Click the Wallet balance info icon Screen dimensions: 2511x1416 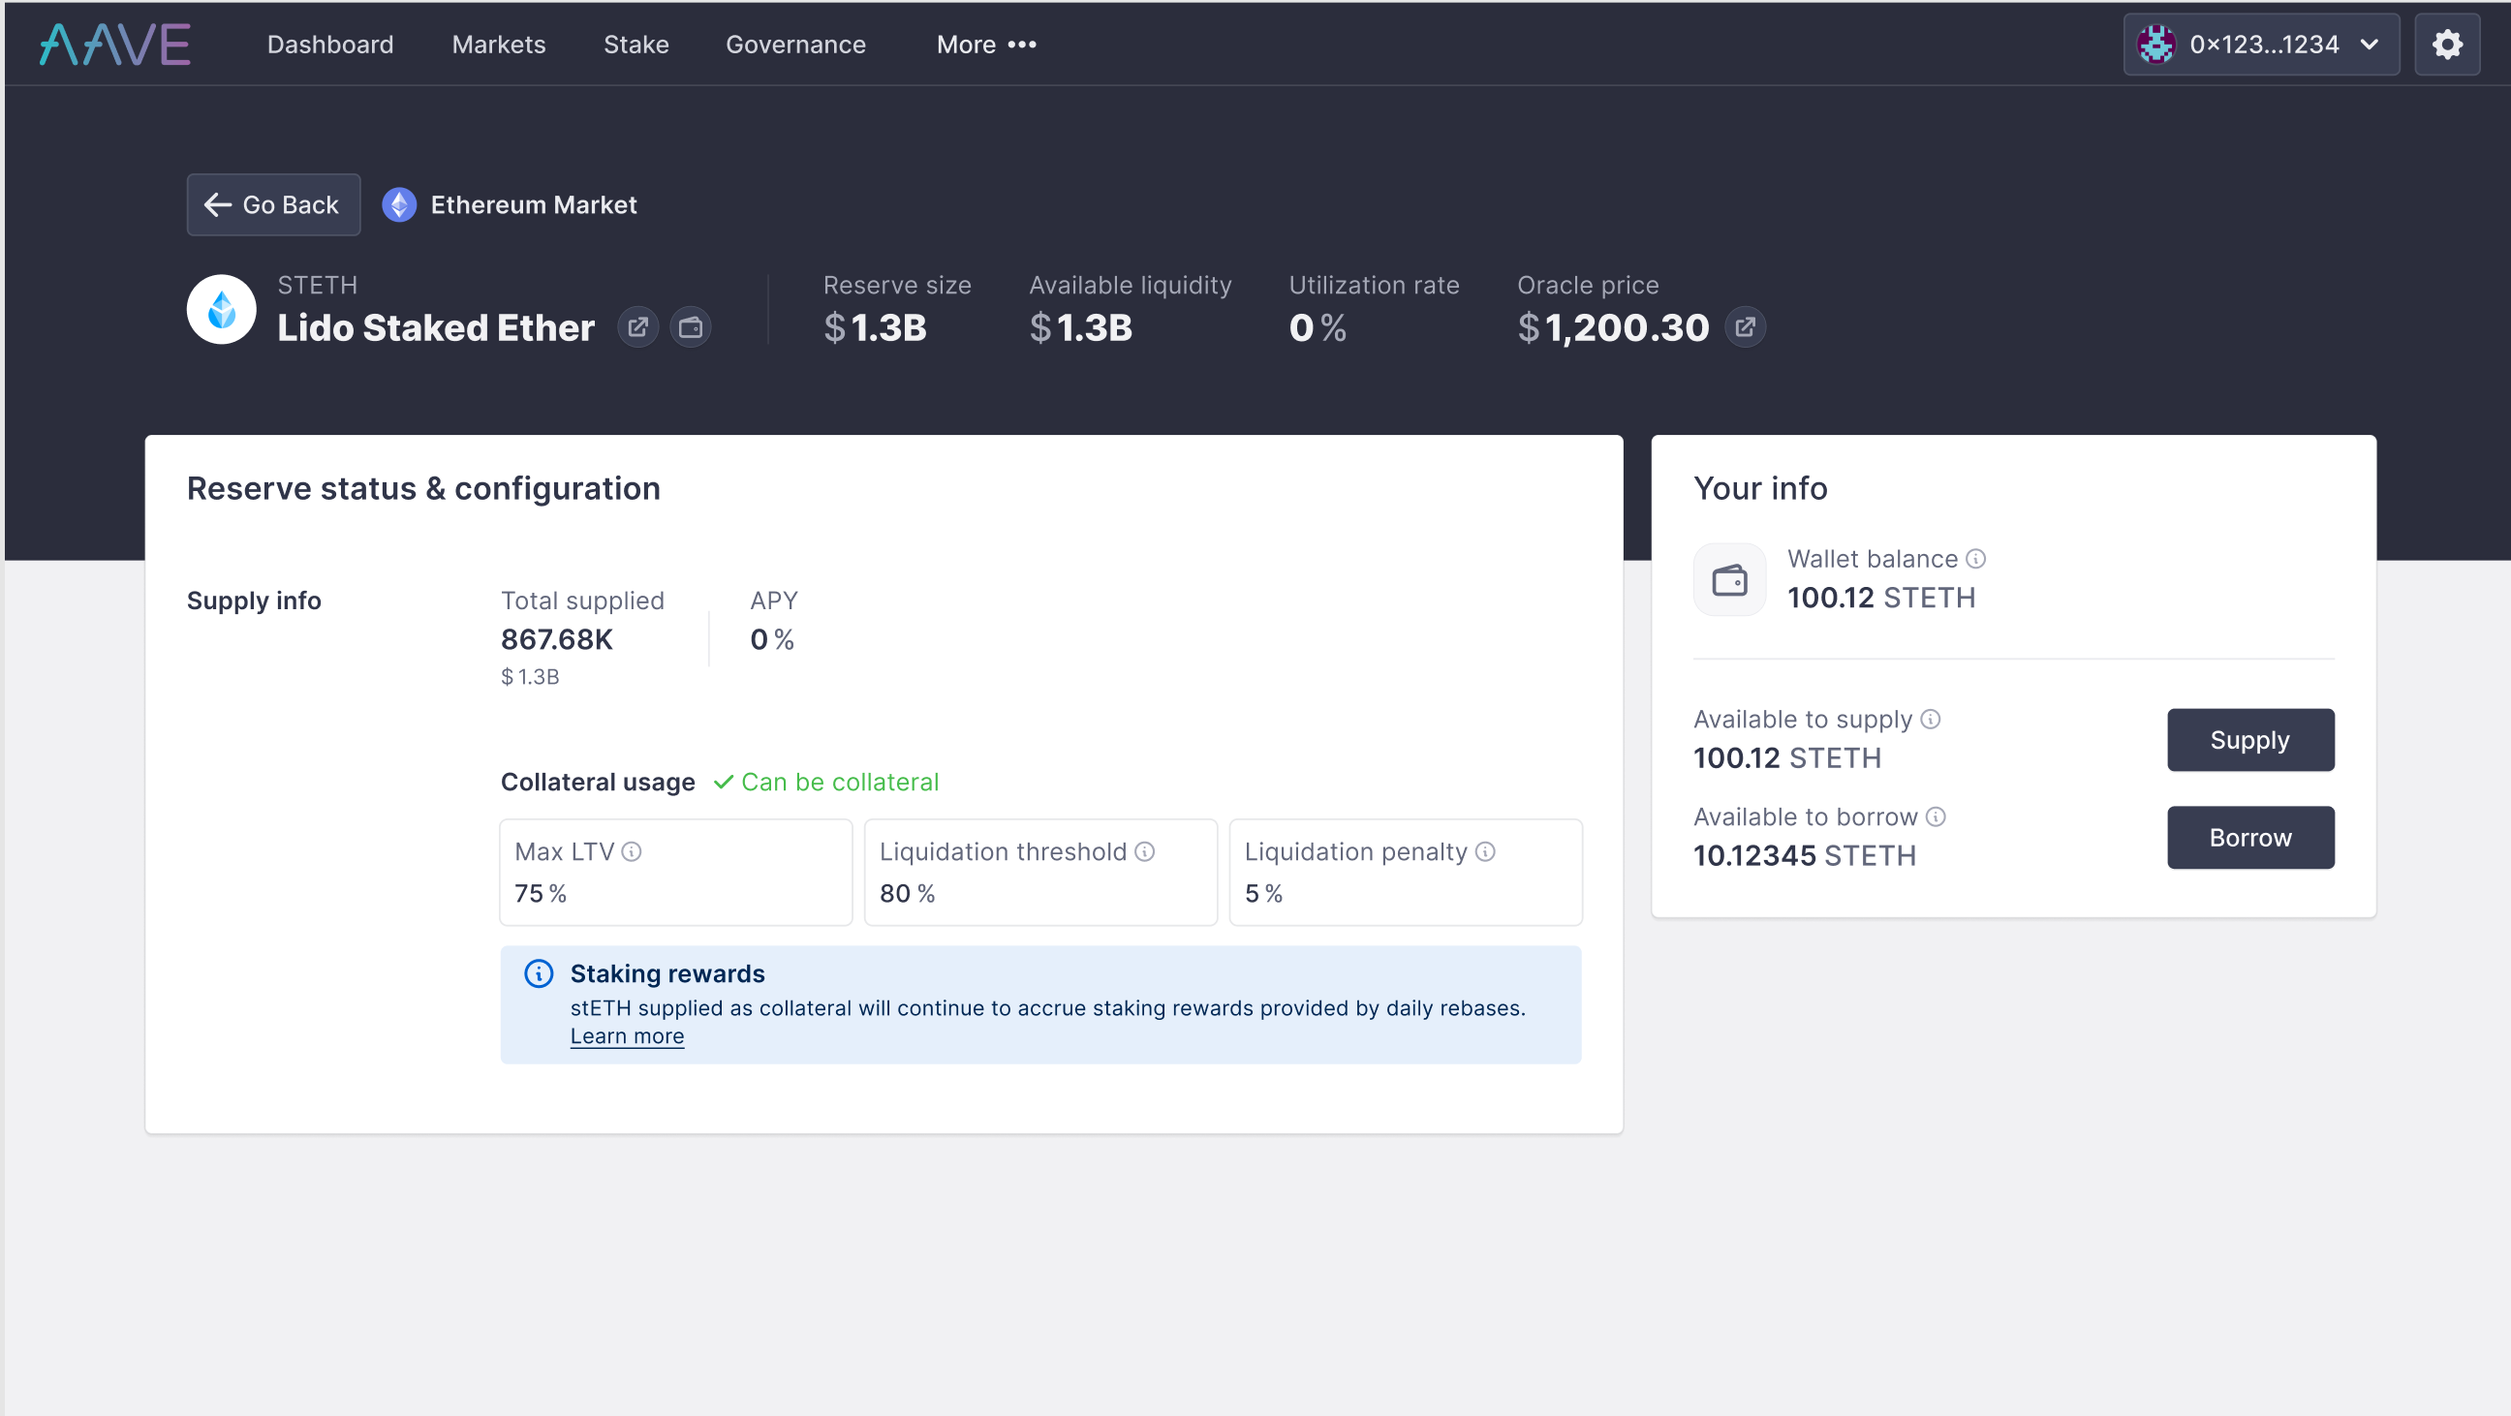(1977, 559)
